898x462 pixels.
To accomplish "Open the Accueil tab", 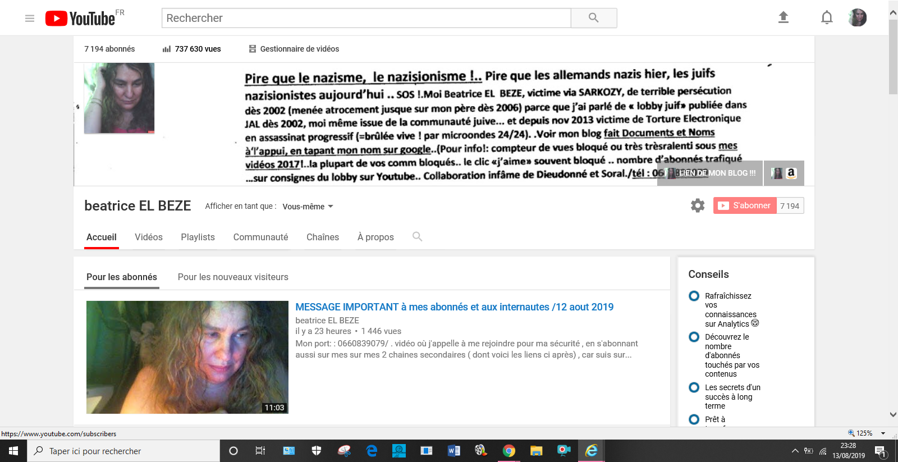I will (x=102, y=237).
